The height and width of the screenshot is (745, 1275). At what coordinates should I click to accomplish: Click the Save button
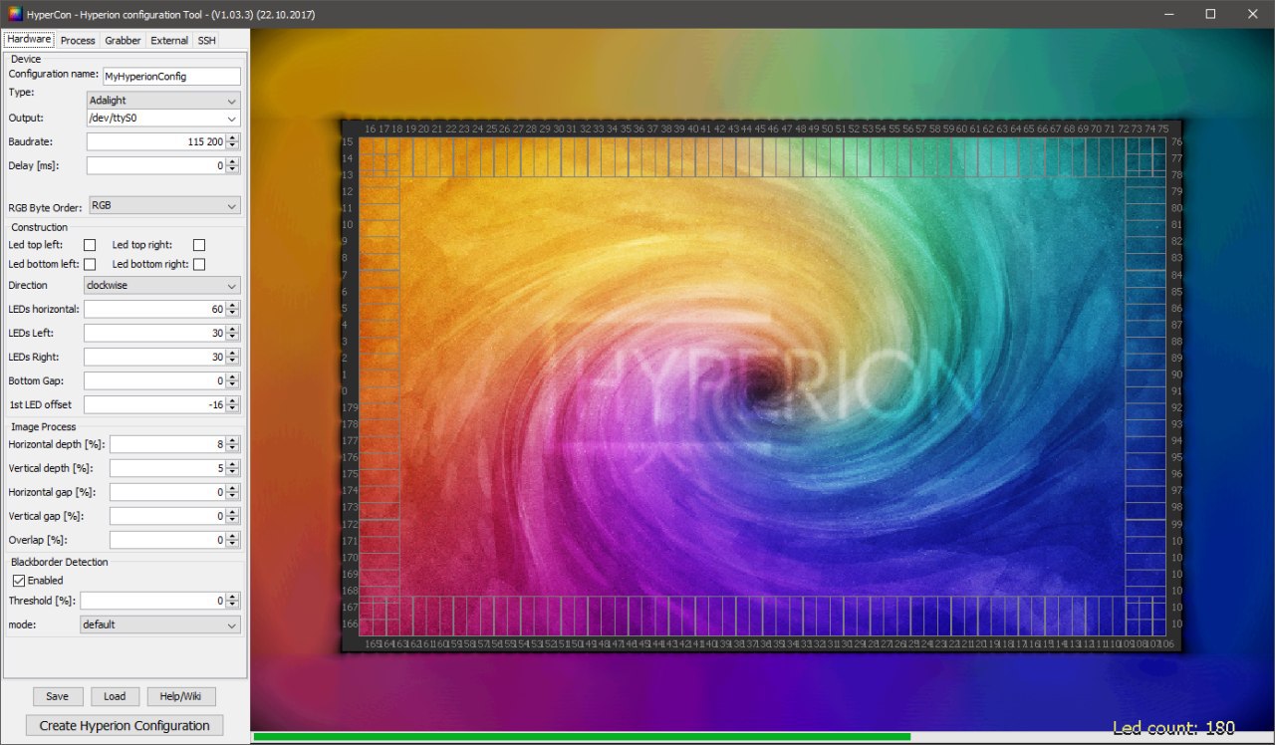point(58,696)
